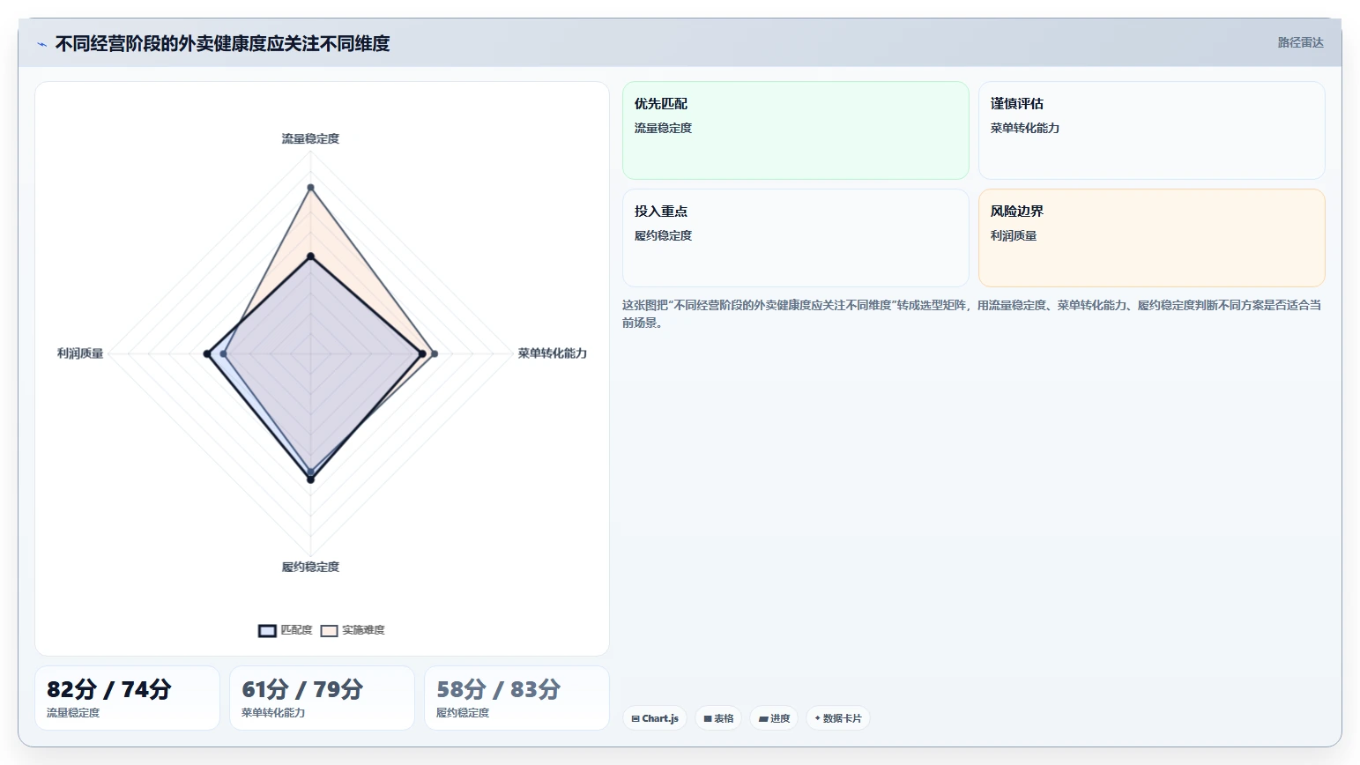Click the 流量稳定度 axis label atop radar chart
The height and width of the screenshot is (765, 1360).
[x=310, y=138]
